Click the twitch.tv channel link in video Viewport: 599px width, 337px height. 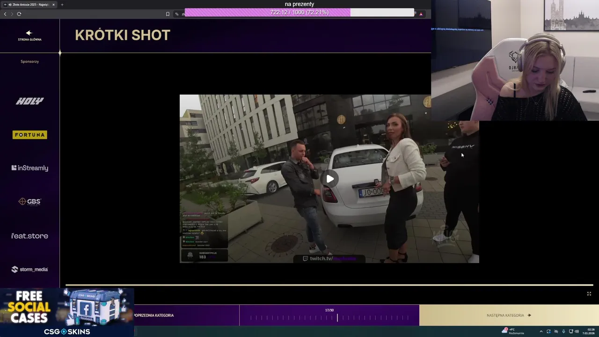click(329, 258)
